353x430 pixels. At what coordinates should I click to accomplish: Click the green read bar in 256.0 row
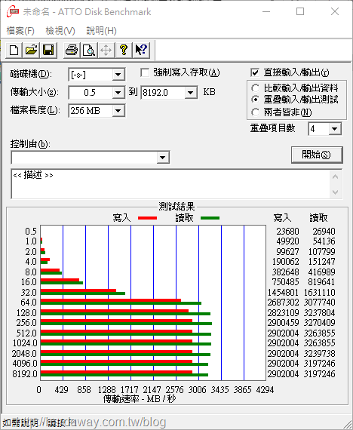click(126, 324)
